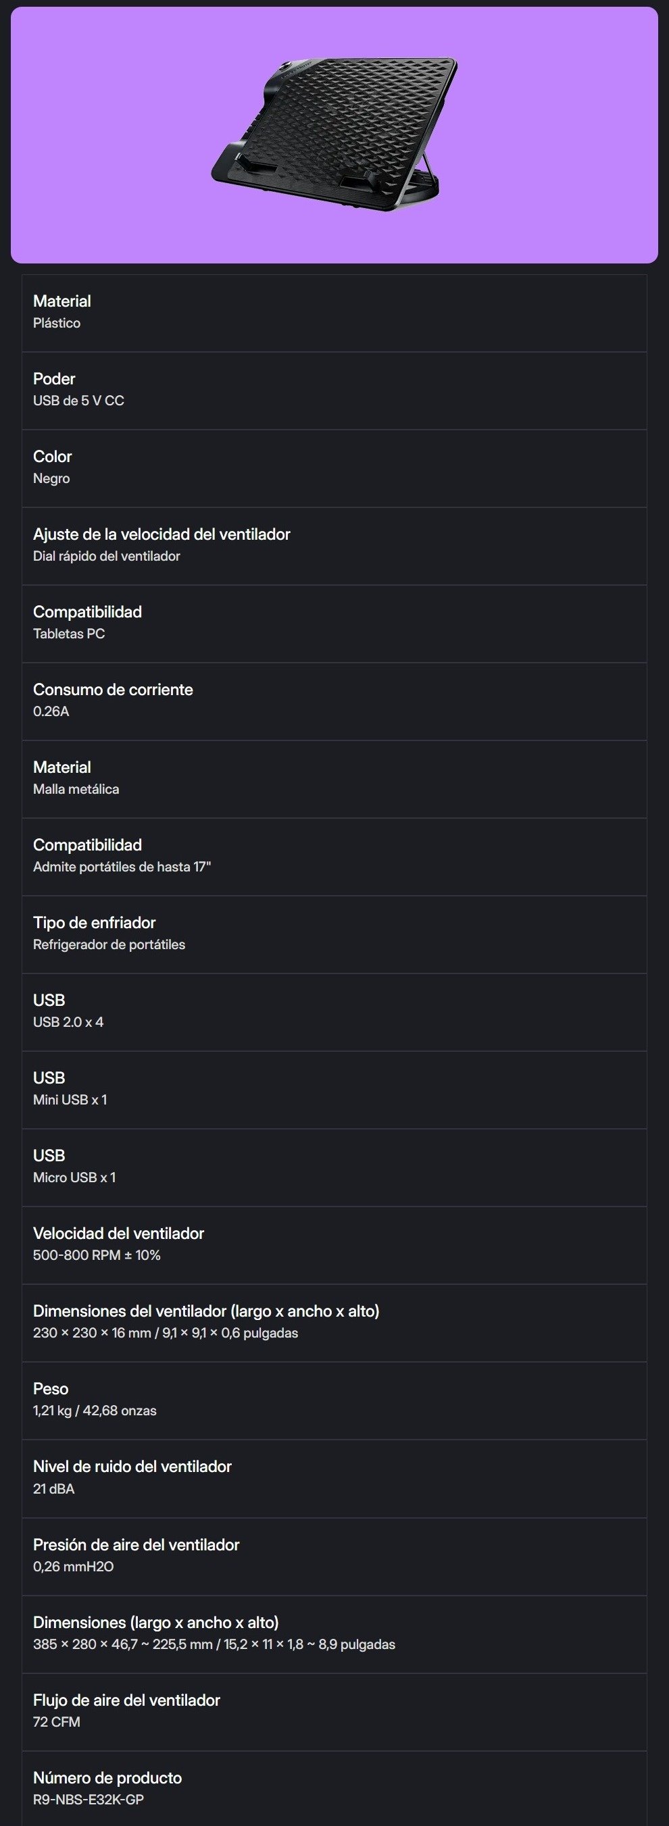Viewport: 669px width, 1826px height.
Task: Select the Velocidad del ventilador row
Action: click(x=334, y=1245)
